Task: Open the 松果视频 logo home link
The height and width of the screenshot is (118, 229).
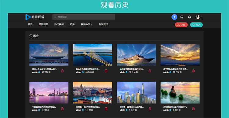Action: pos(35,17)
